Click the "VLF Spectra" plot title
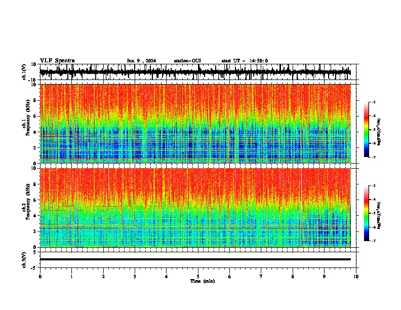The width and height of the screenshot is (401, 310). click(57, 61)
